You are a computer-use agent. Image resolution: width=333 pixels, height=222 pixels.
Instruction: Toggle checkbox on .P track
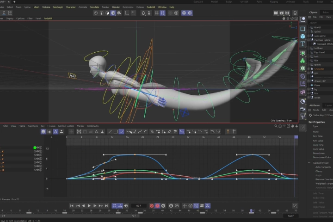tap(35, 162)
